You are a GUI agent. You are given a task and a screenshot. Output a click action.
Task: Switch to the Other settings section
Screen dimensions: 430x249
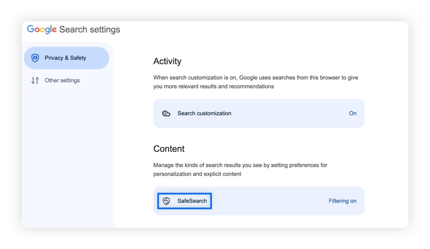[63, 80]
